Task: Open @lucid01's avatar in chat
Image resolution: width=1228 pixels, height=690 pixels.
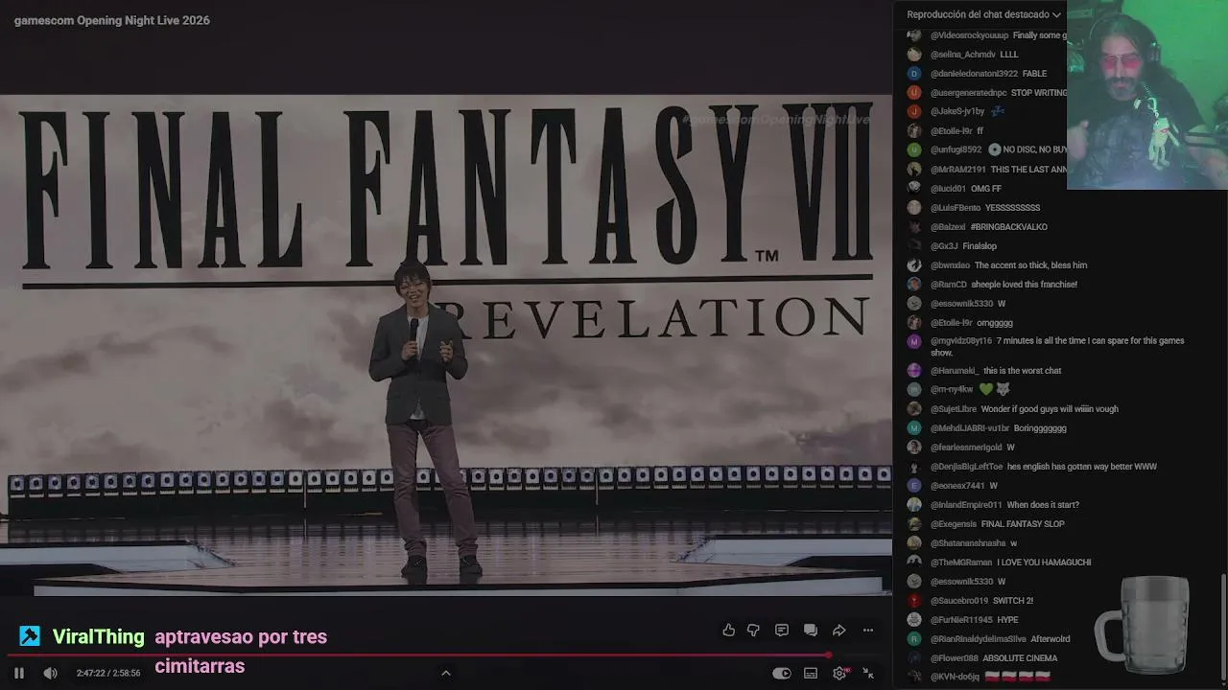Action: click(x=914, y=189)
